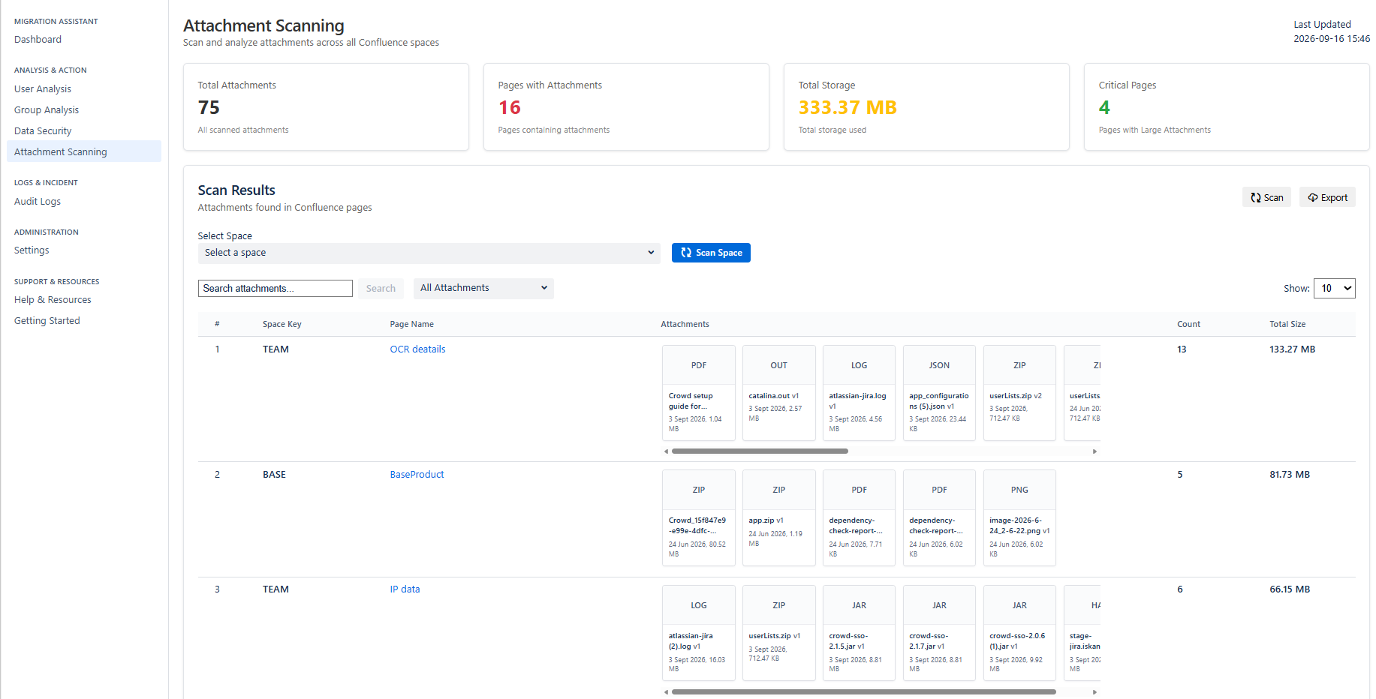Open the Show count dropdown

1335,288
